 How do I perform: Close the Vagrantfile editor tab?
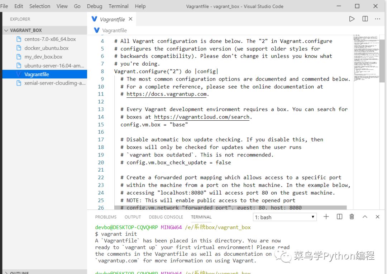[x=130, y=19]
